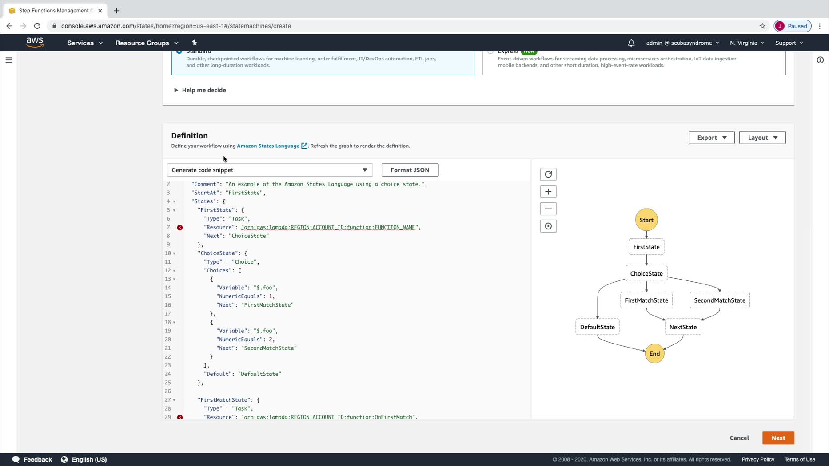Change language from English (US)
Screen dimensions: 829x466
(89, 460)
